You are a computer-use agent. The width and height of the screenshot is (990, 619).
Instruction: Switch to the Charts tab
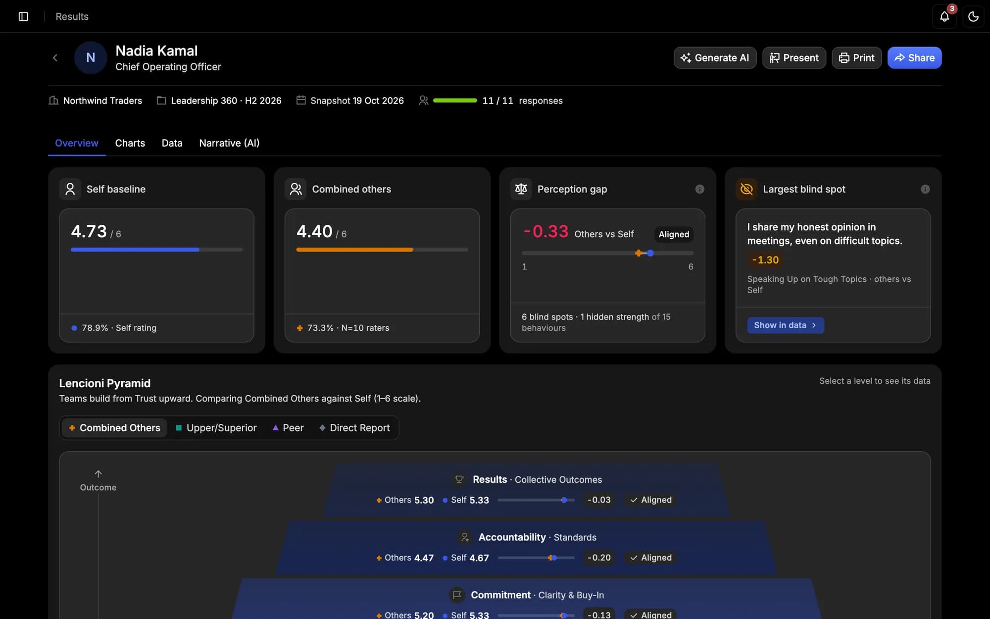pos(130,143)
